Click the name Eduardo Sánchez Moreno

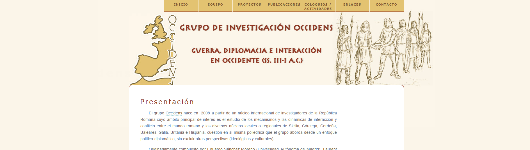[231, 148]
